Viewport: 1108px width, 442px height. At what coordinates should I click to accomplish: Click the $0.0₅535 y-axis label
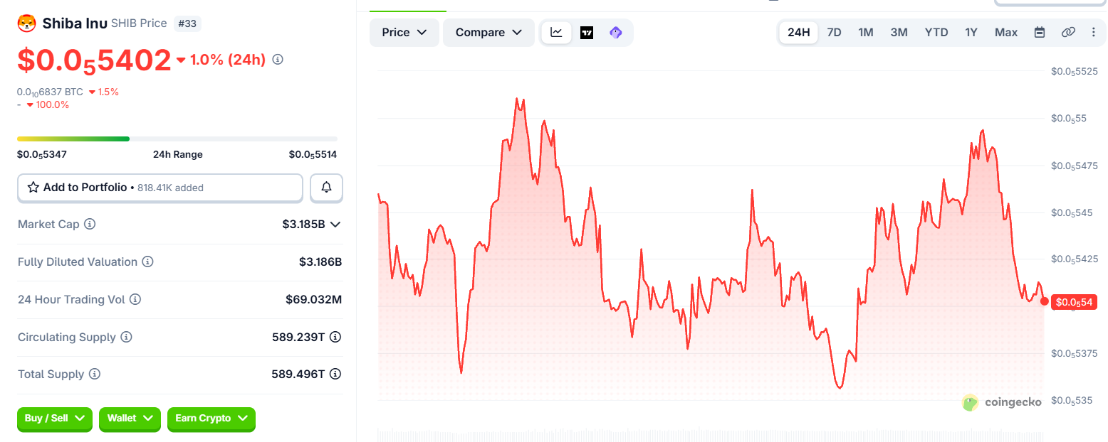pos(1072,401)
